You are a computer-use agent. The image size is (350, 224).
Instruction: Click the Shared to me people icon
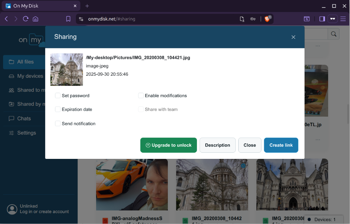[11, 90]
